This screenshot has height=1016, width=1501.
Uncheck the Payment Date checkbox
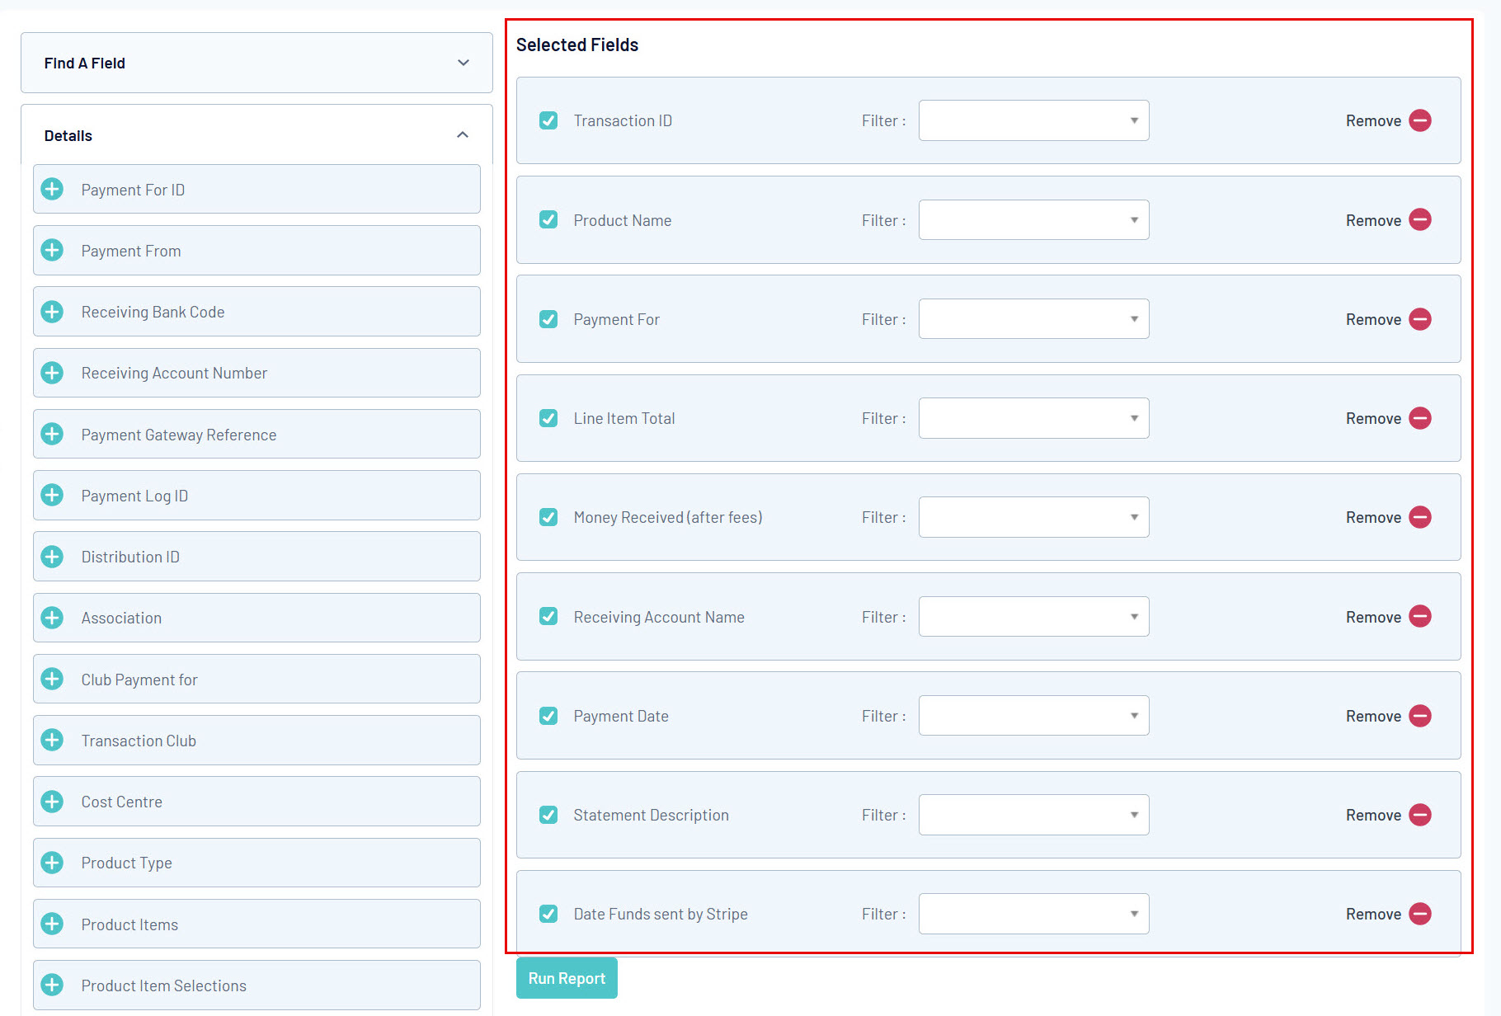coord(548,716)
